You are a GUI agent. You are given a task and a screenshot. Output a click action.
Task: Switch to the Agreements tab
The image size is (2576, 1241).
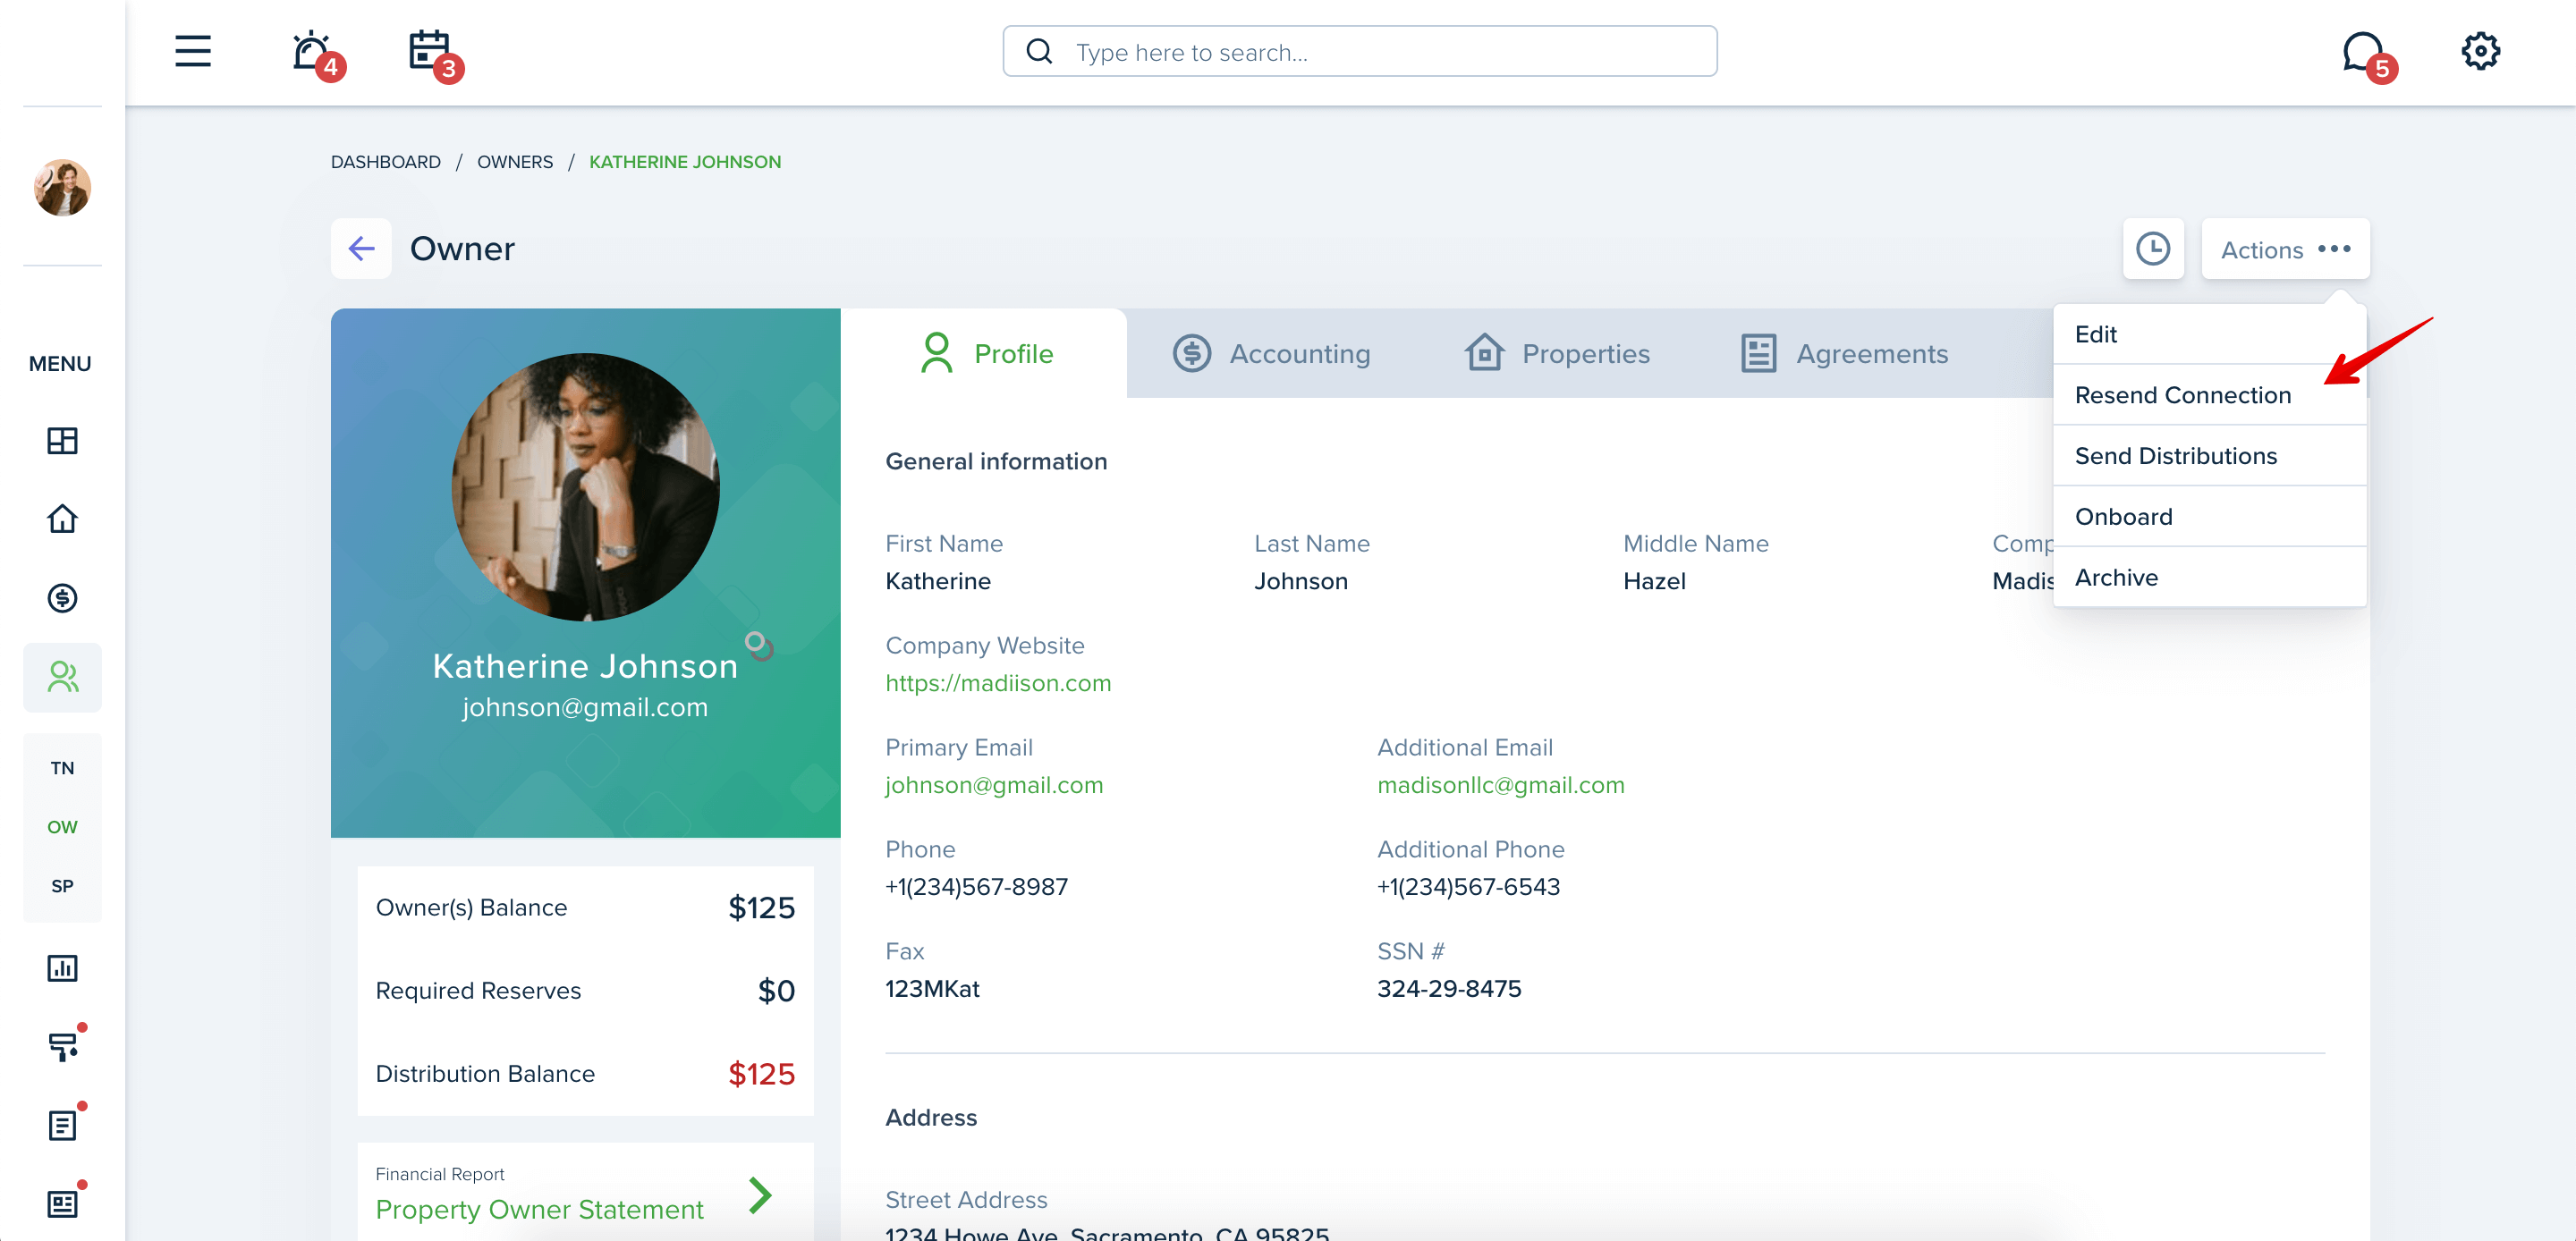[1844, 354]
